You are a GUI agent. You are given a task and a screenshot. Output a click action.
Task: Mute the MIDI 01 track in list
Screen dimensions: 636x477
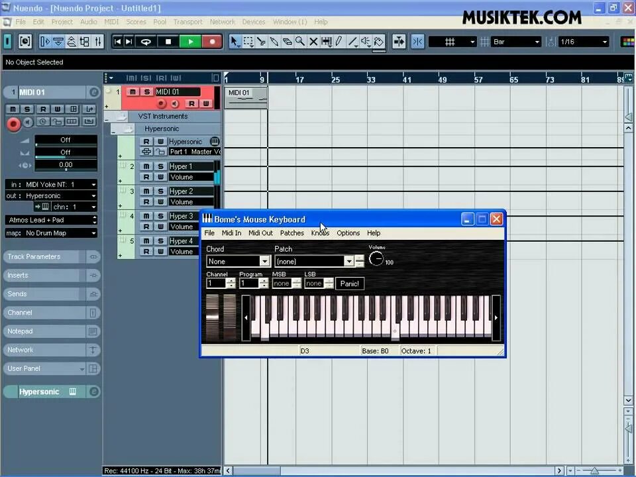(x=132, y=92)
